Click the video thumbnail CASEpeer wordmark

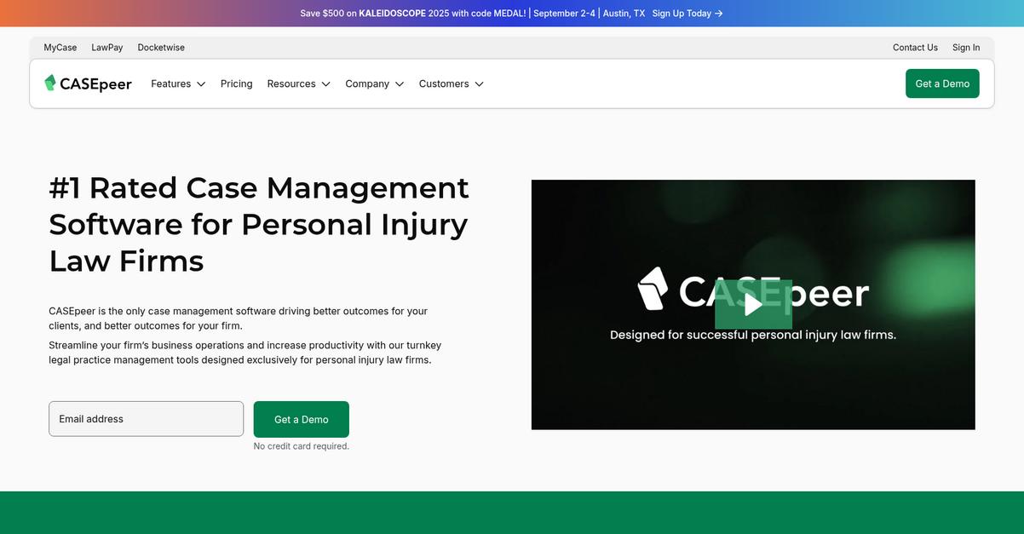(753, 290)
